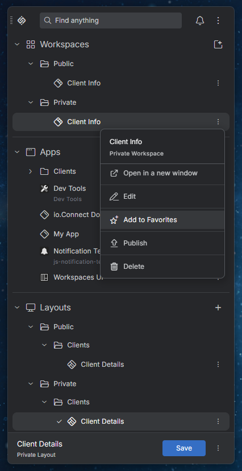This screenshot has height=471, width=242.
Task: Click the Workspaces section title
Action: point(64,44)
